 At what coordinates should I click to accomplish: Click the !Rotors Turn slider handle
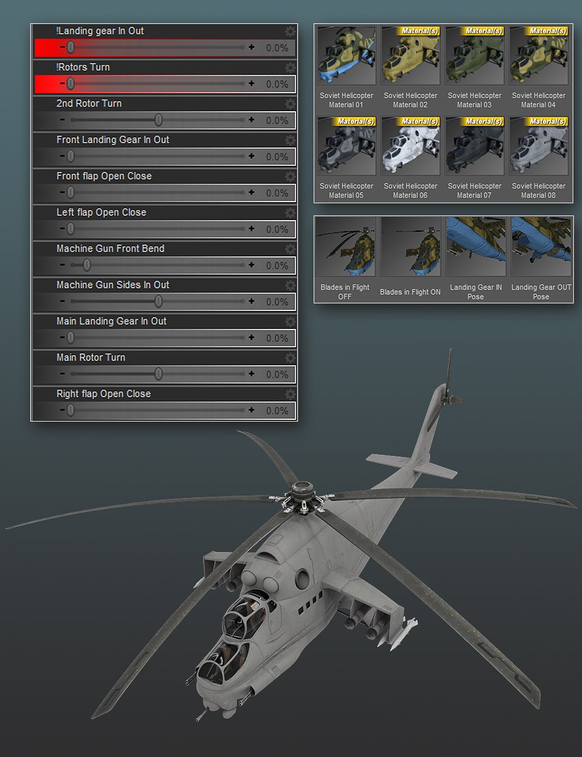point(70,84)
